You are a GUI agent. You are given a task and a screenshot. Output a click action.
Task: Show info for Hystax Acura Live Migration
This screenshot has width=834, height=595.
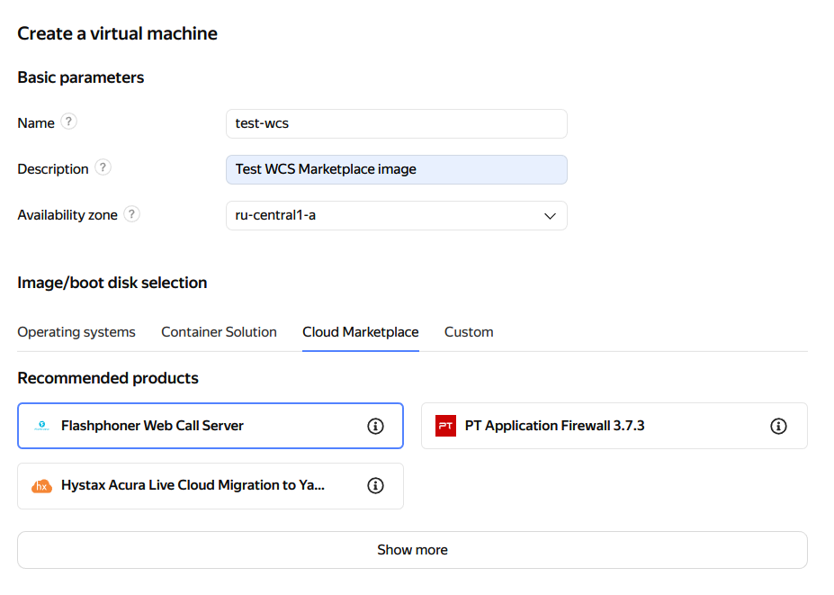(x=376, y=485)
